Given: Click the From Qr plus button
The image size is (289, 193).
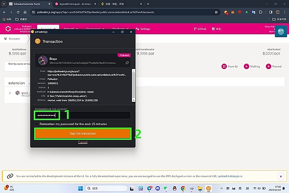Looking at the screenshot, I should (x=224, y=67).
